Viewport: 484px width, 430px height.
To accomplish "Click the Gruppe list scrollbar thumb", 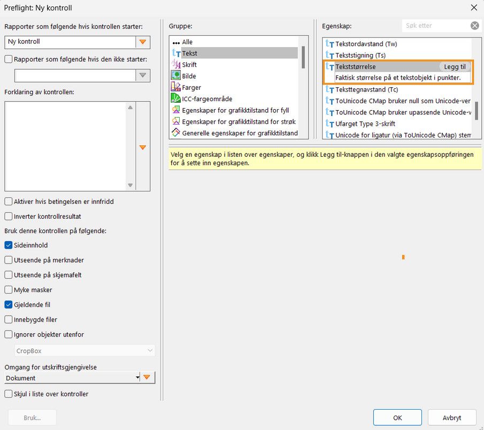I will click(x=303, y=57).
